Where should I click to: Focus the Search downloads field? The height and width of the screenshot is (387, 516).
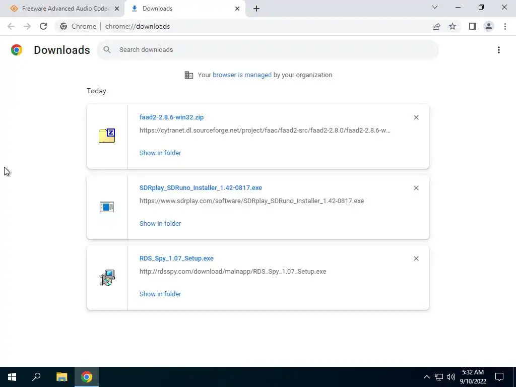coord(268,50)
